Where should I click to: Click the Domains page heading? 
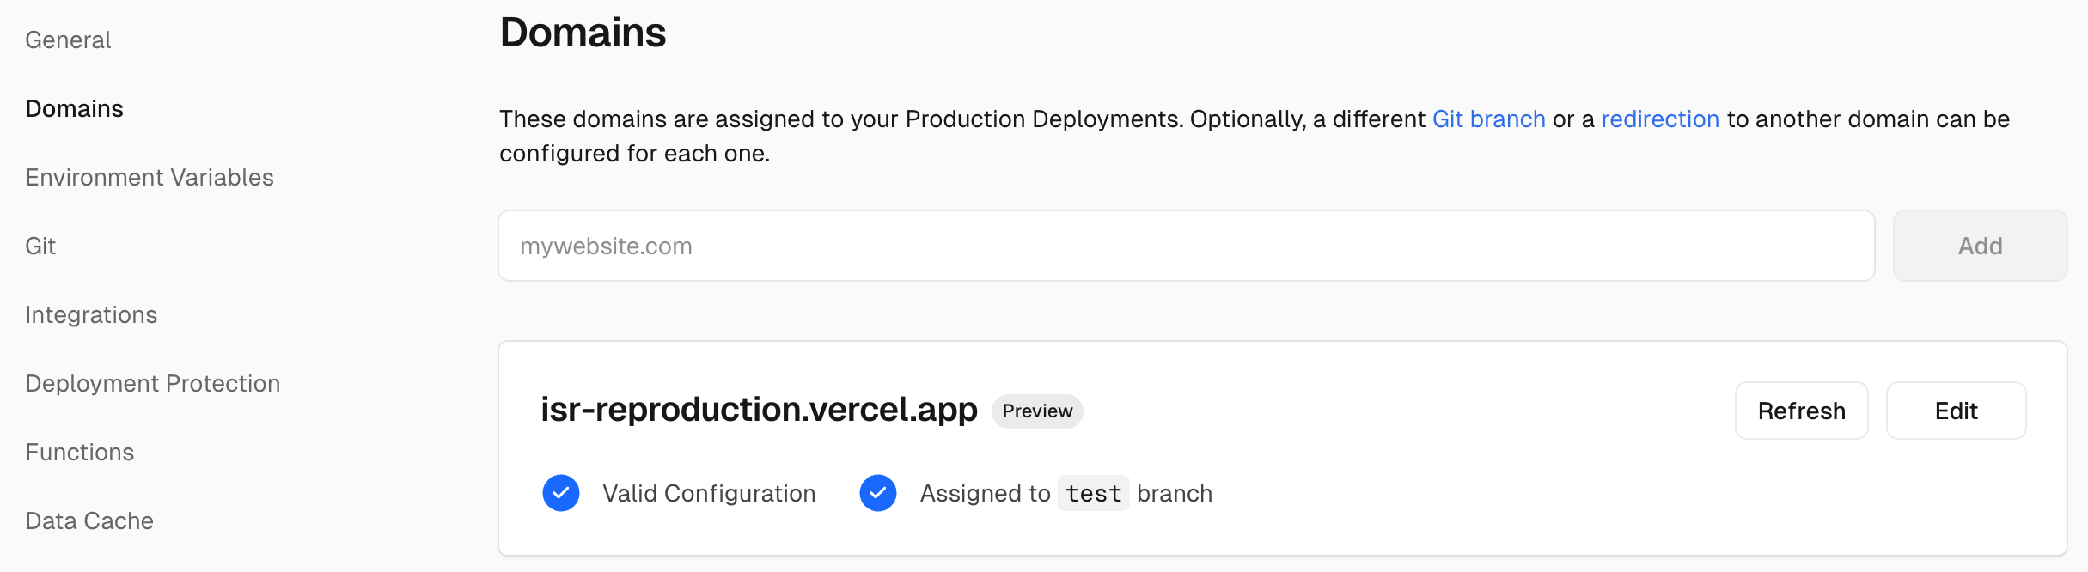click(x=583, y=33)
